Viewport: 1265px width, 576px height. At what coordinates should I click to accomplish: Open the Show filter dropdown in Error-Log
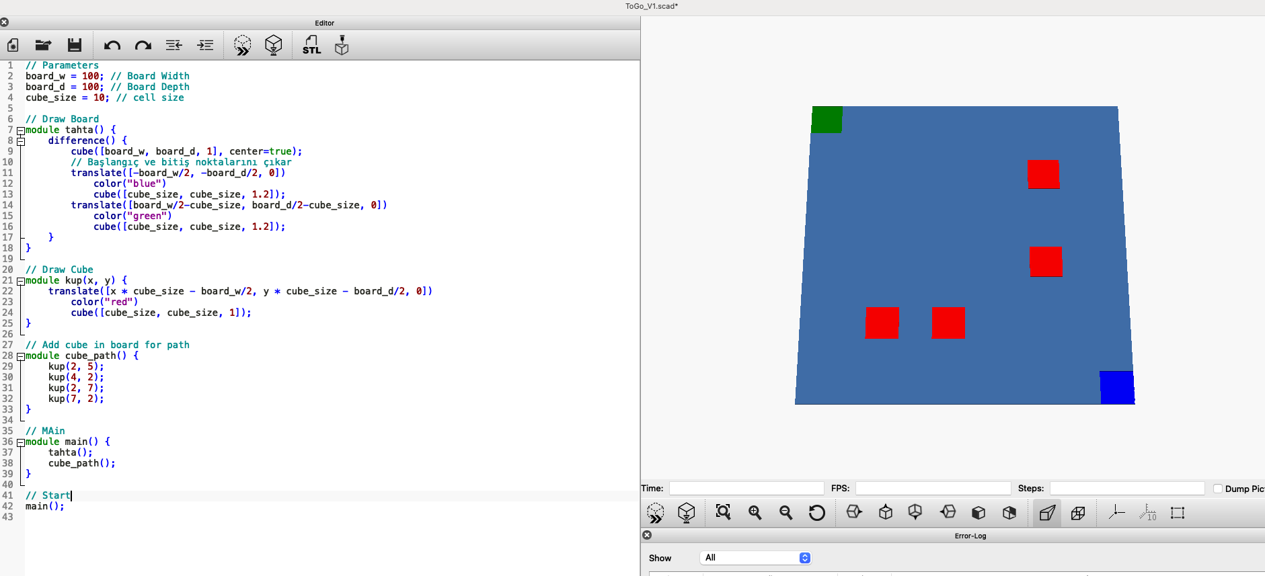[756, 558]
